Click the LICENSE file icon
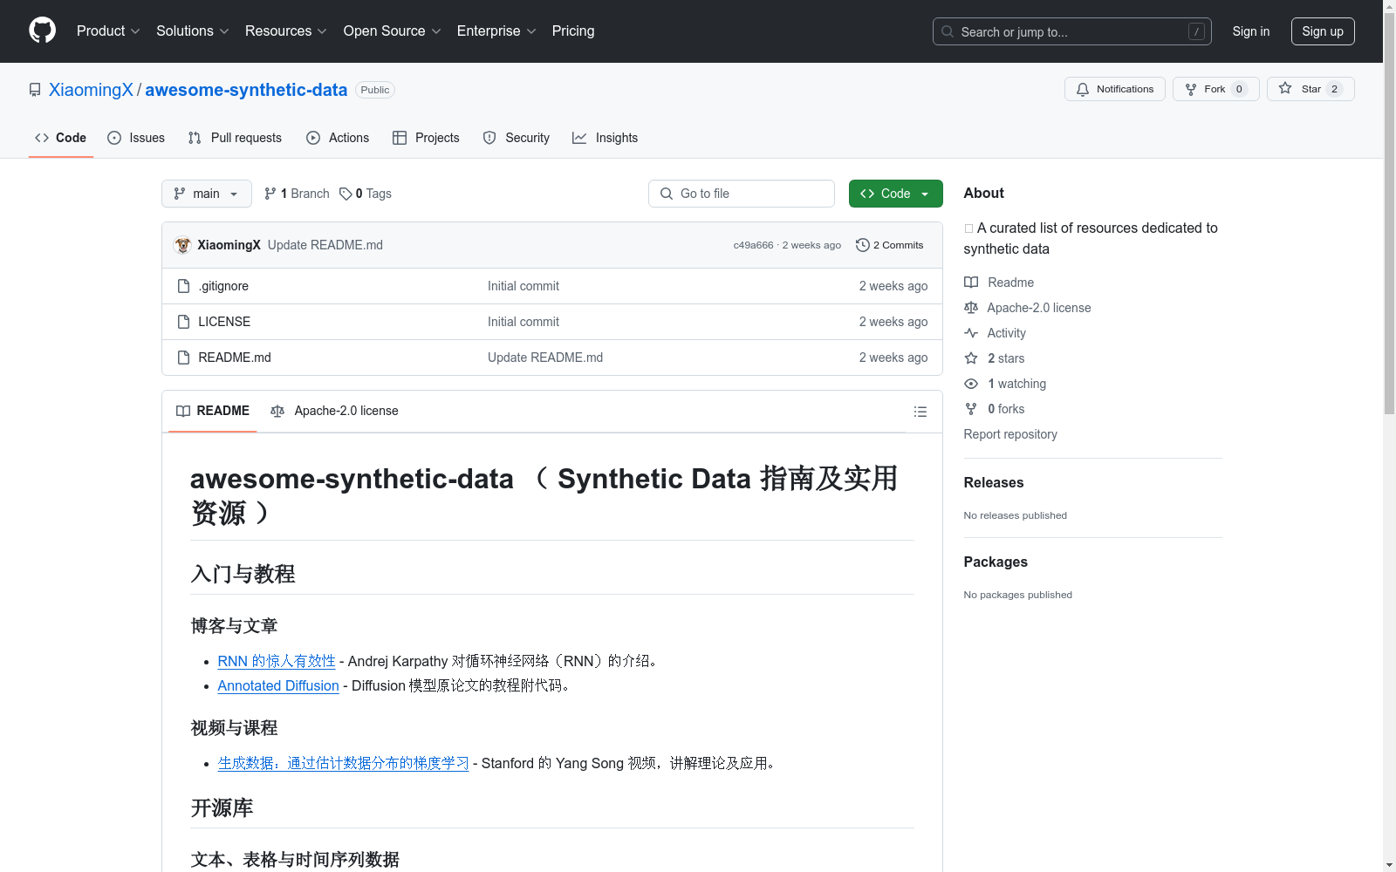 pos(183,322)
